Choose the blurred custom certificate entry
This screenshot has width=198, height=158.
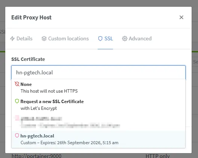(x=98, y=122)
